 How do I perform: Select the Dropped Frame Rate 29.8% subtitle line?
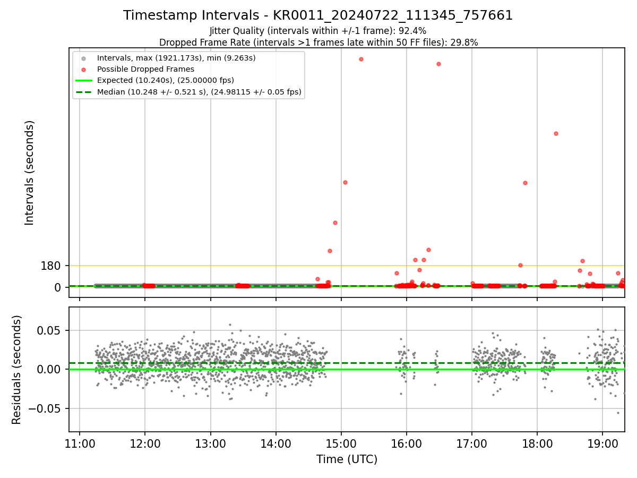[x=318, y=42]
